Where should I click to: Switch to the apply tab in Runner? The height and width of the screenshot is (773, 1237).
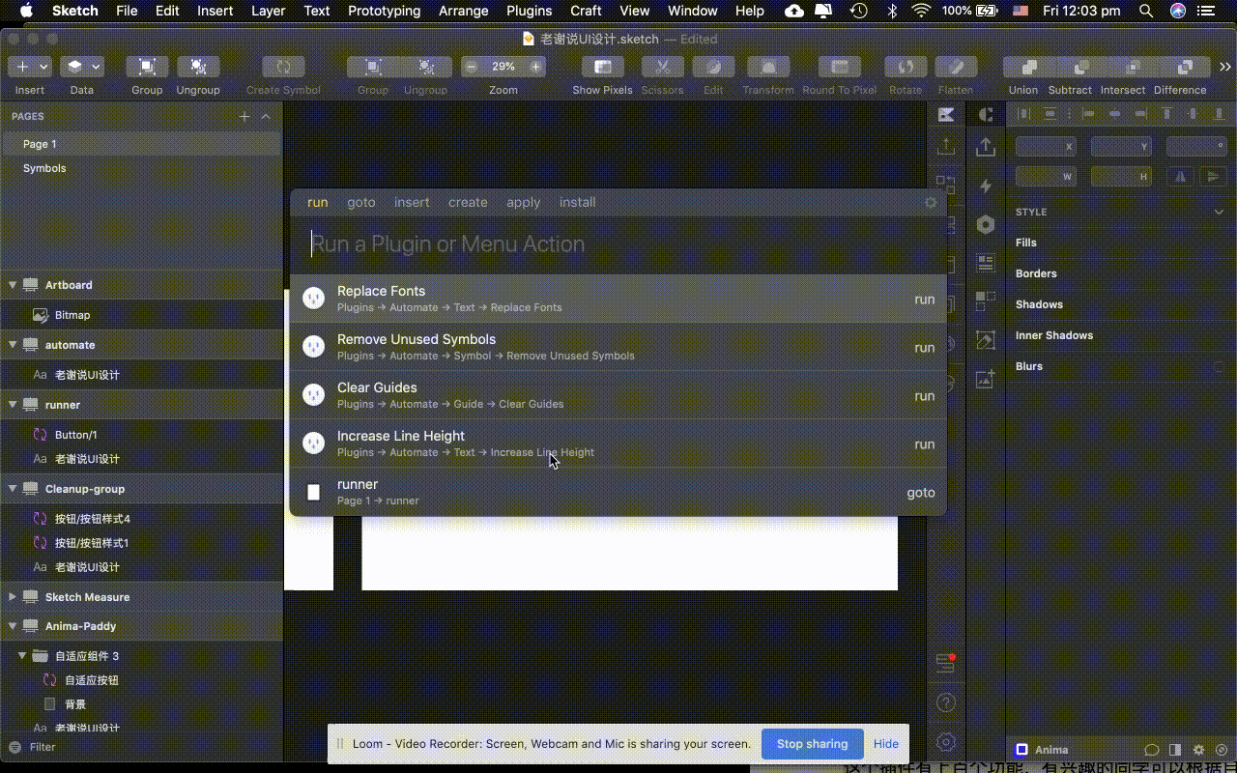[524, 203]
